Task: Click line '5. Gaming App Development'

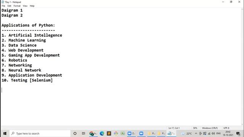Action: [30, 55]
